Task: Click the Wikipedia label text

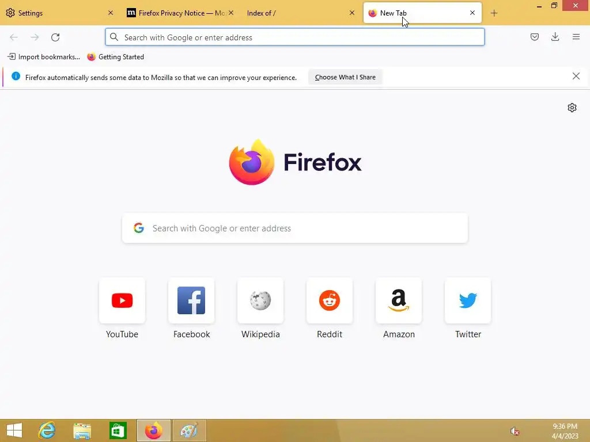Action: coord(260,334)
